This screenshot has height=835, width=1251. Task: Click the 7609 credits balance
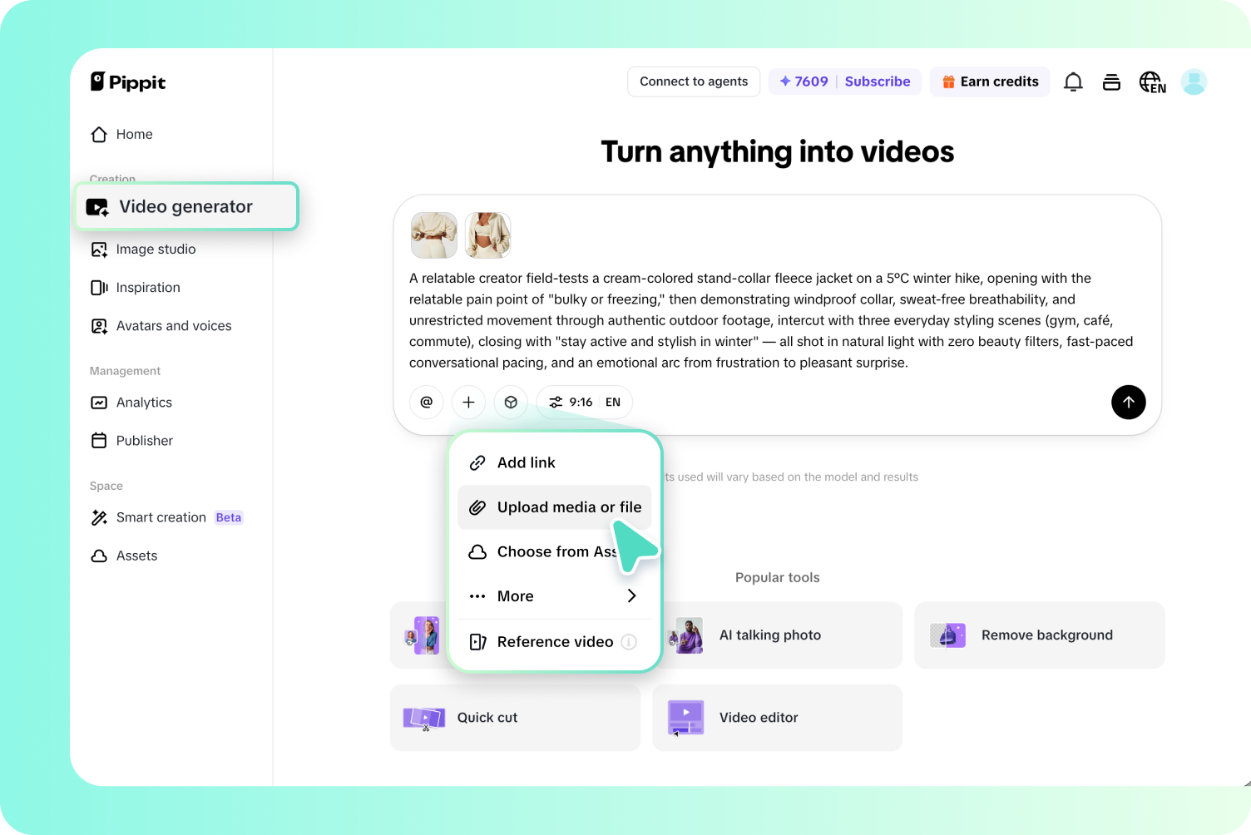(x=804, y=82)
